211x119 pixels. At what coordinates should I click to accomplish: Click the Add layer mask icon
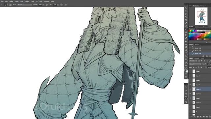pos(198,117)
